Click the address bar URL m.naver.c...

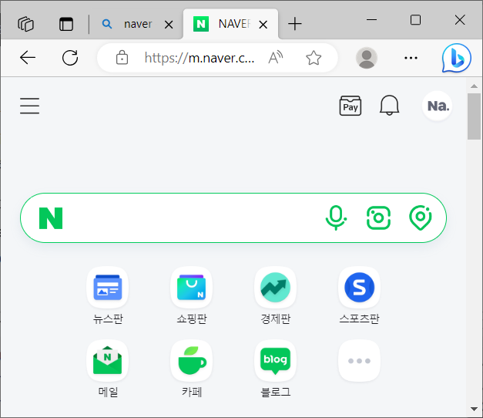[200, 58]
